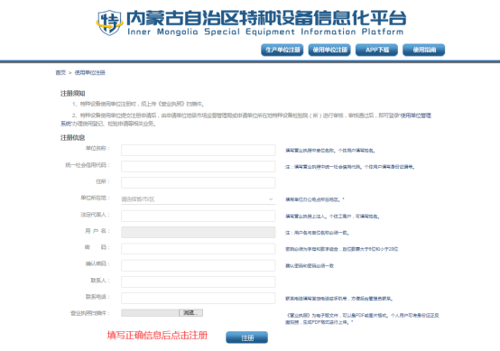Viewport: 500px width, 351px height.
Task: Focus the 确认密码 input field
Action: [x=199, y=265]
